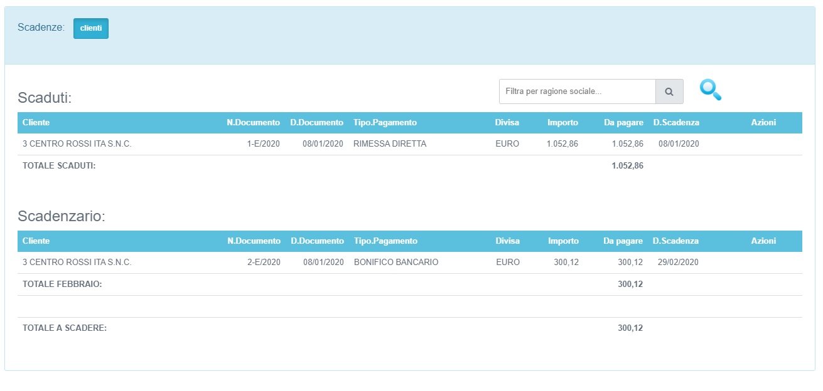
Task: Click N.Documento header in Scaduti table
Action: [x=253, y=123]
